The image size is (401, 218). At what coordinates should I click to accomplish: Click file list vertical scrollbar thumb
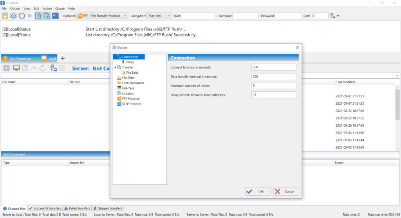[397, 104]
